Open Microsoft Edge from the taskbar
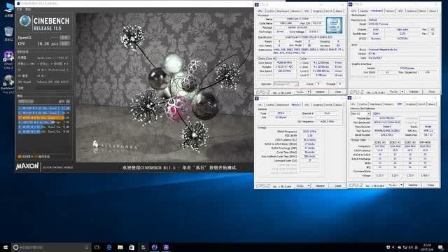The height and width of the screenshot is (252, 448). coord(109,247)
